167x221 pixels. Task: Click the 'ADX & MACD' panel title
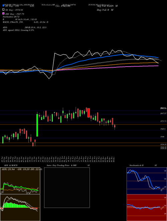(x=11, y=165)
